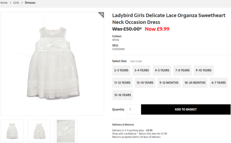The width and height of the screenshot is (231, 143).
Task: Pick the 4-5 YEARS size option
Action: (x=162, y=70)
